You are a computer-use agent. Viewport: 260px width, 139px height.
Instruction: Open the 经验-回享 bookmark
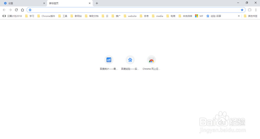[x=214, y=16]
